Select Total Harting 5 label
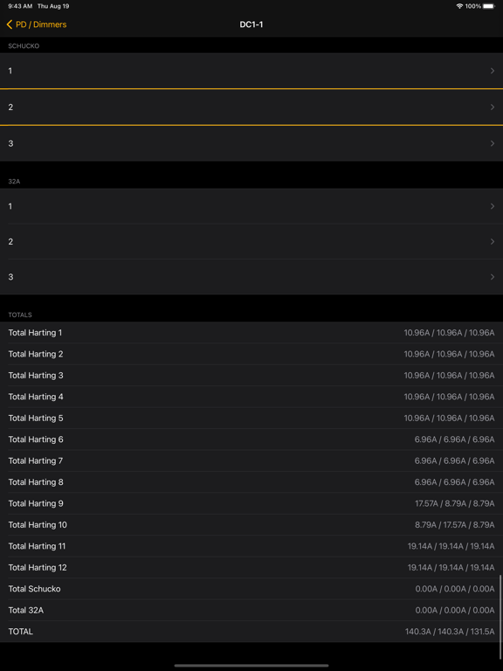The width and height of the screenshot is (503, 671). tap(36, 419)
